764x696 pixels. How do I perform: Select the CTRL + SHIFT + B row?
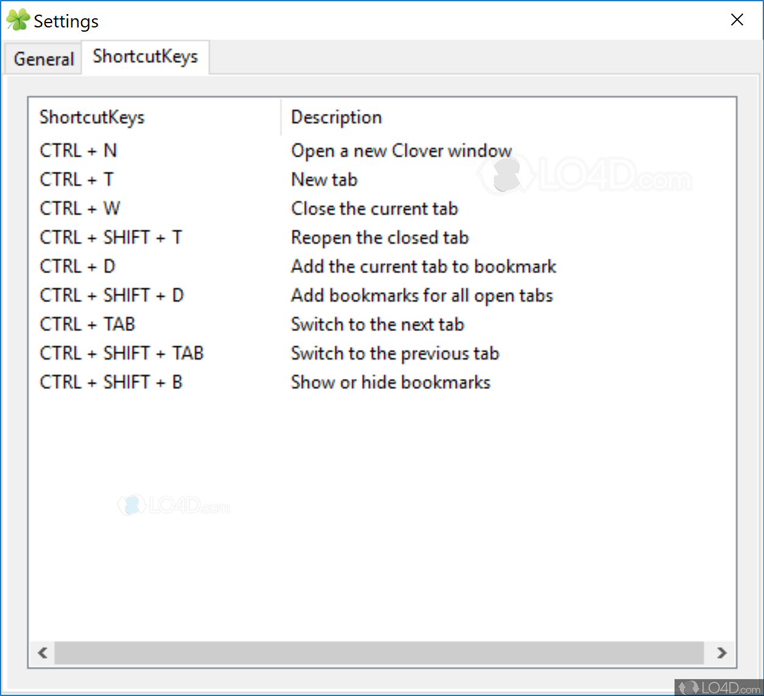[x=111, y=382]
